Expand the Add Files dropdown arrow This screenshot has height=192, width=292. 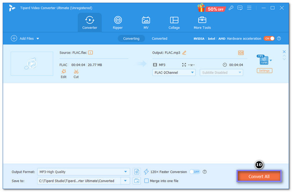(x=38, y=38)
